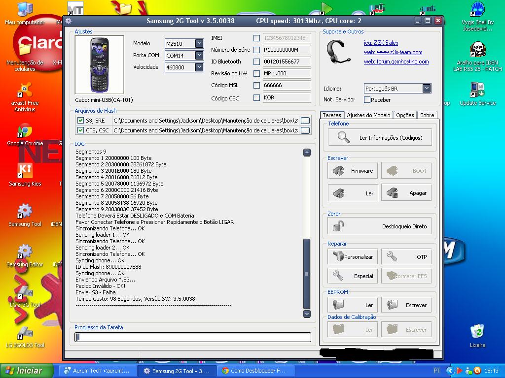This screenshot has width=505, height=378.
Task: Open Lixeira recycle bin icon
Action: pos(477,336)
